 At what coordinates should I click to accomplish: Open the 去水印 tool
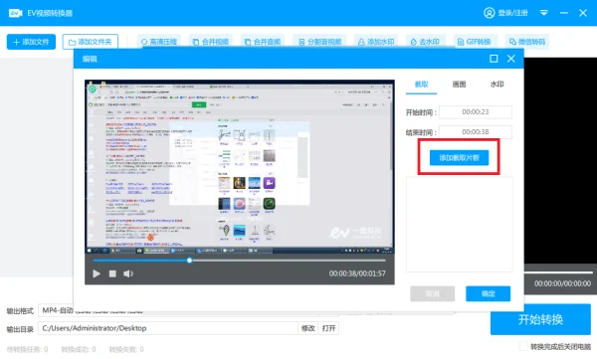coord(425,42)
